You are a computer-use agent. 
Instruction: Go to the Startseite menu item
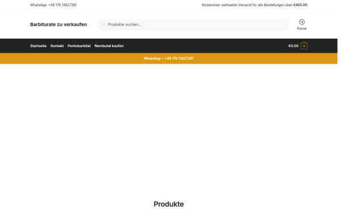tap(38, 46)
